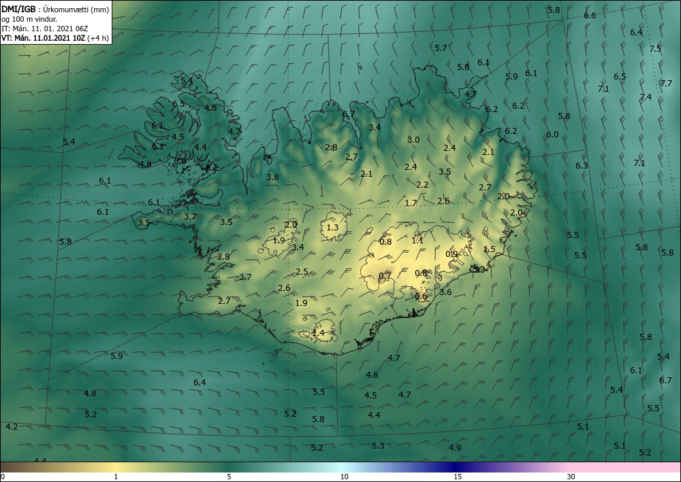Screen dimensions: 681x482
Task: Click the color scale label "10"
Action: pyautogui.click(x=344, y=477)
